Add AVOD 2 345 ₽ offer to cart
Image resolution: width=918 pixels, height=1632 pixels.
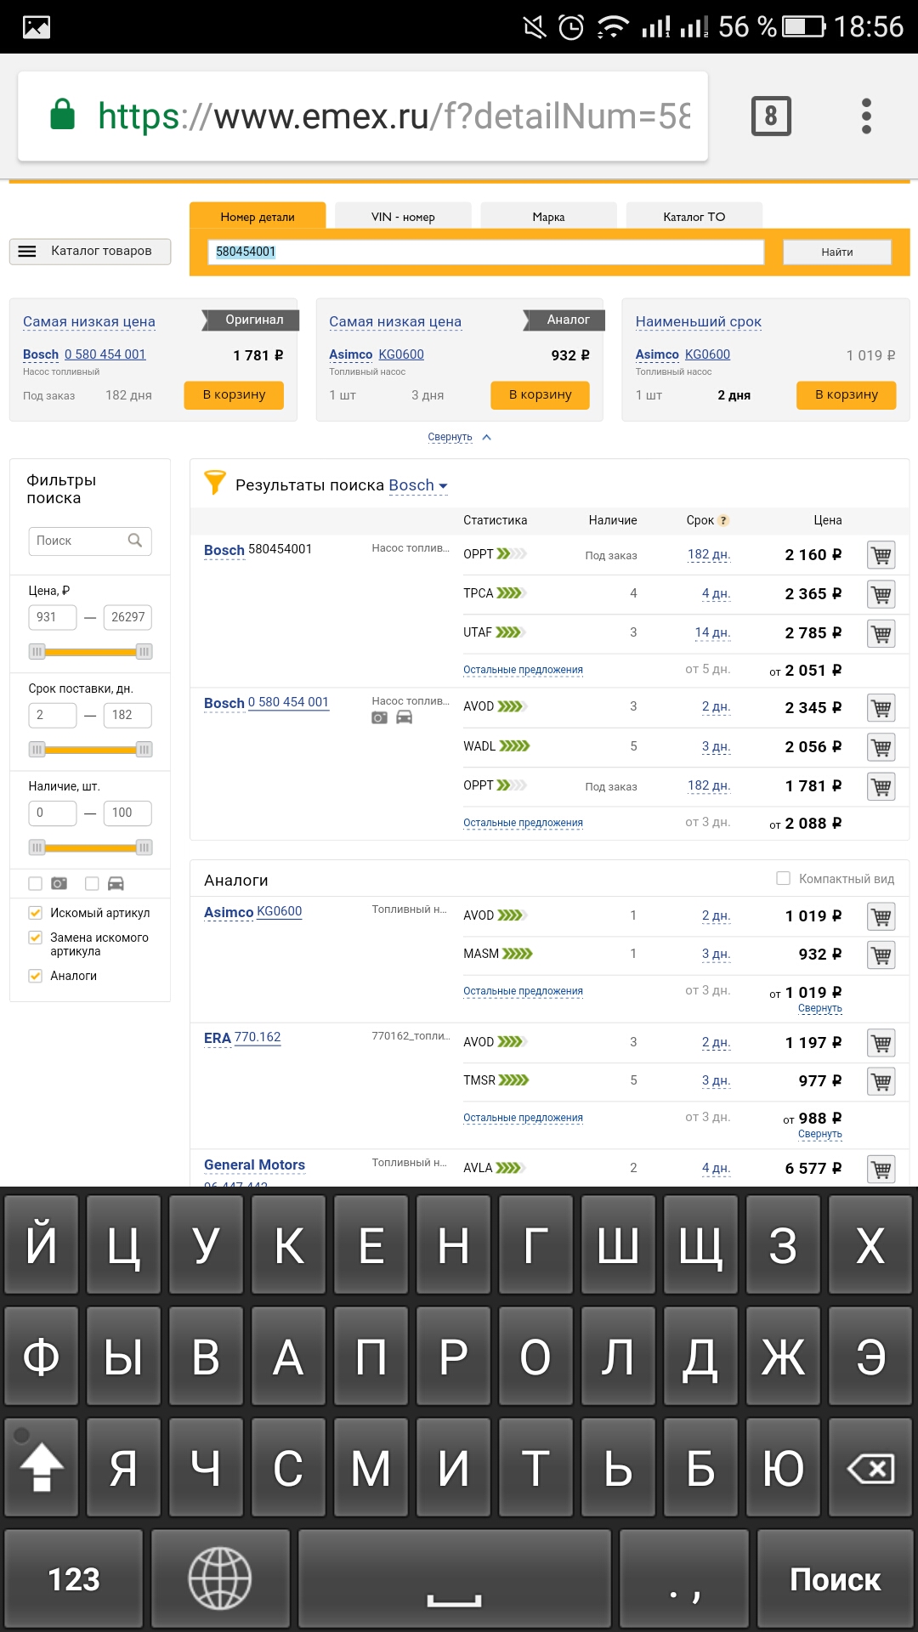pyautogui.click(x=881, y=707)
